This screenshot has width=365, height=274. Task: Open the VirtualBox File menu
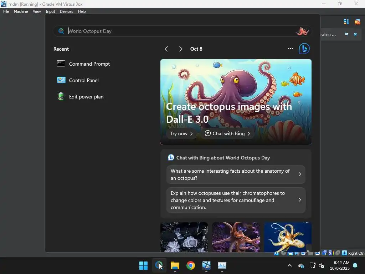click(6, 11)
